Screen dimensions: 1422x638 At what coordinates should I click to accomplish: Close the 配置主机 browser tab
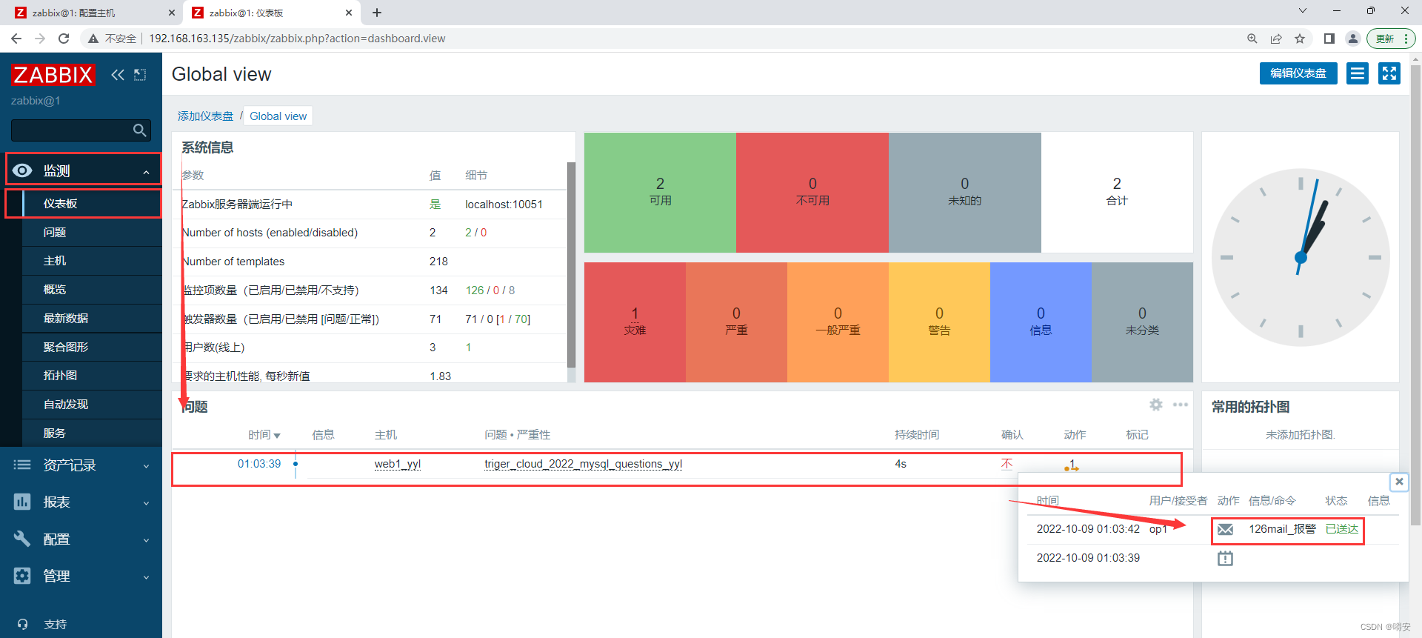click(x=172, y=13)
